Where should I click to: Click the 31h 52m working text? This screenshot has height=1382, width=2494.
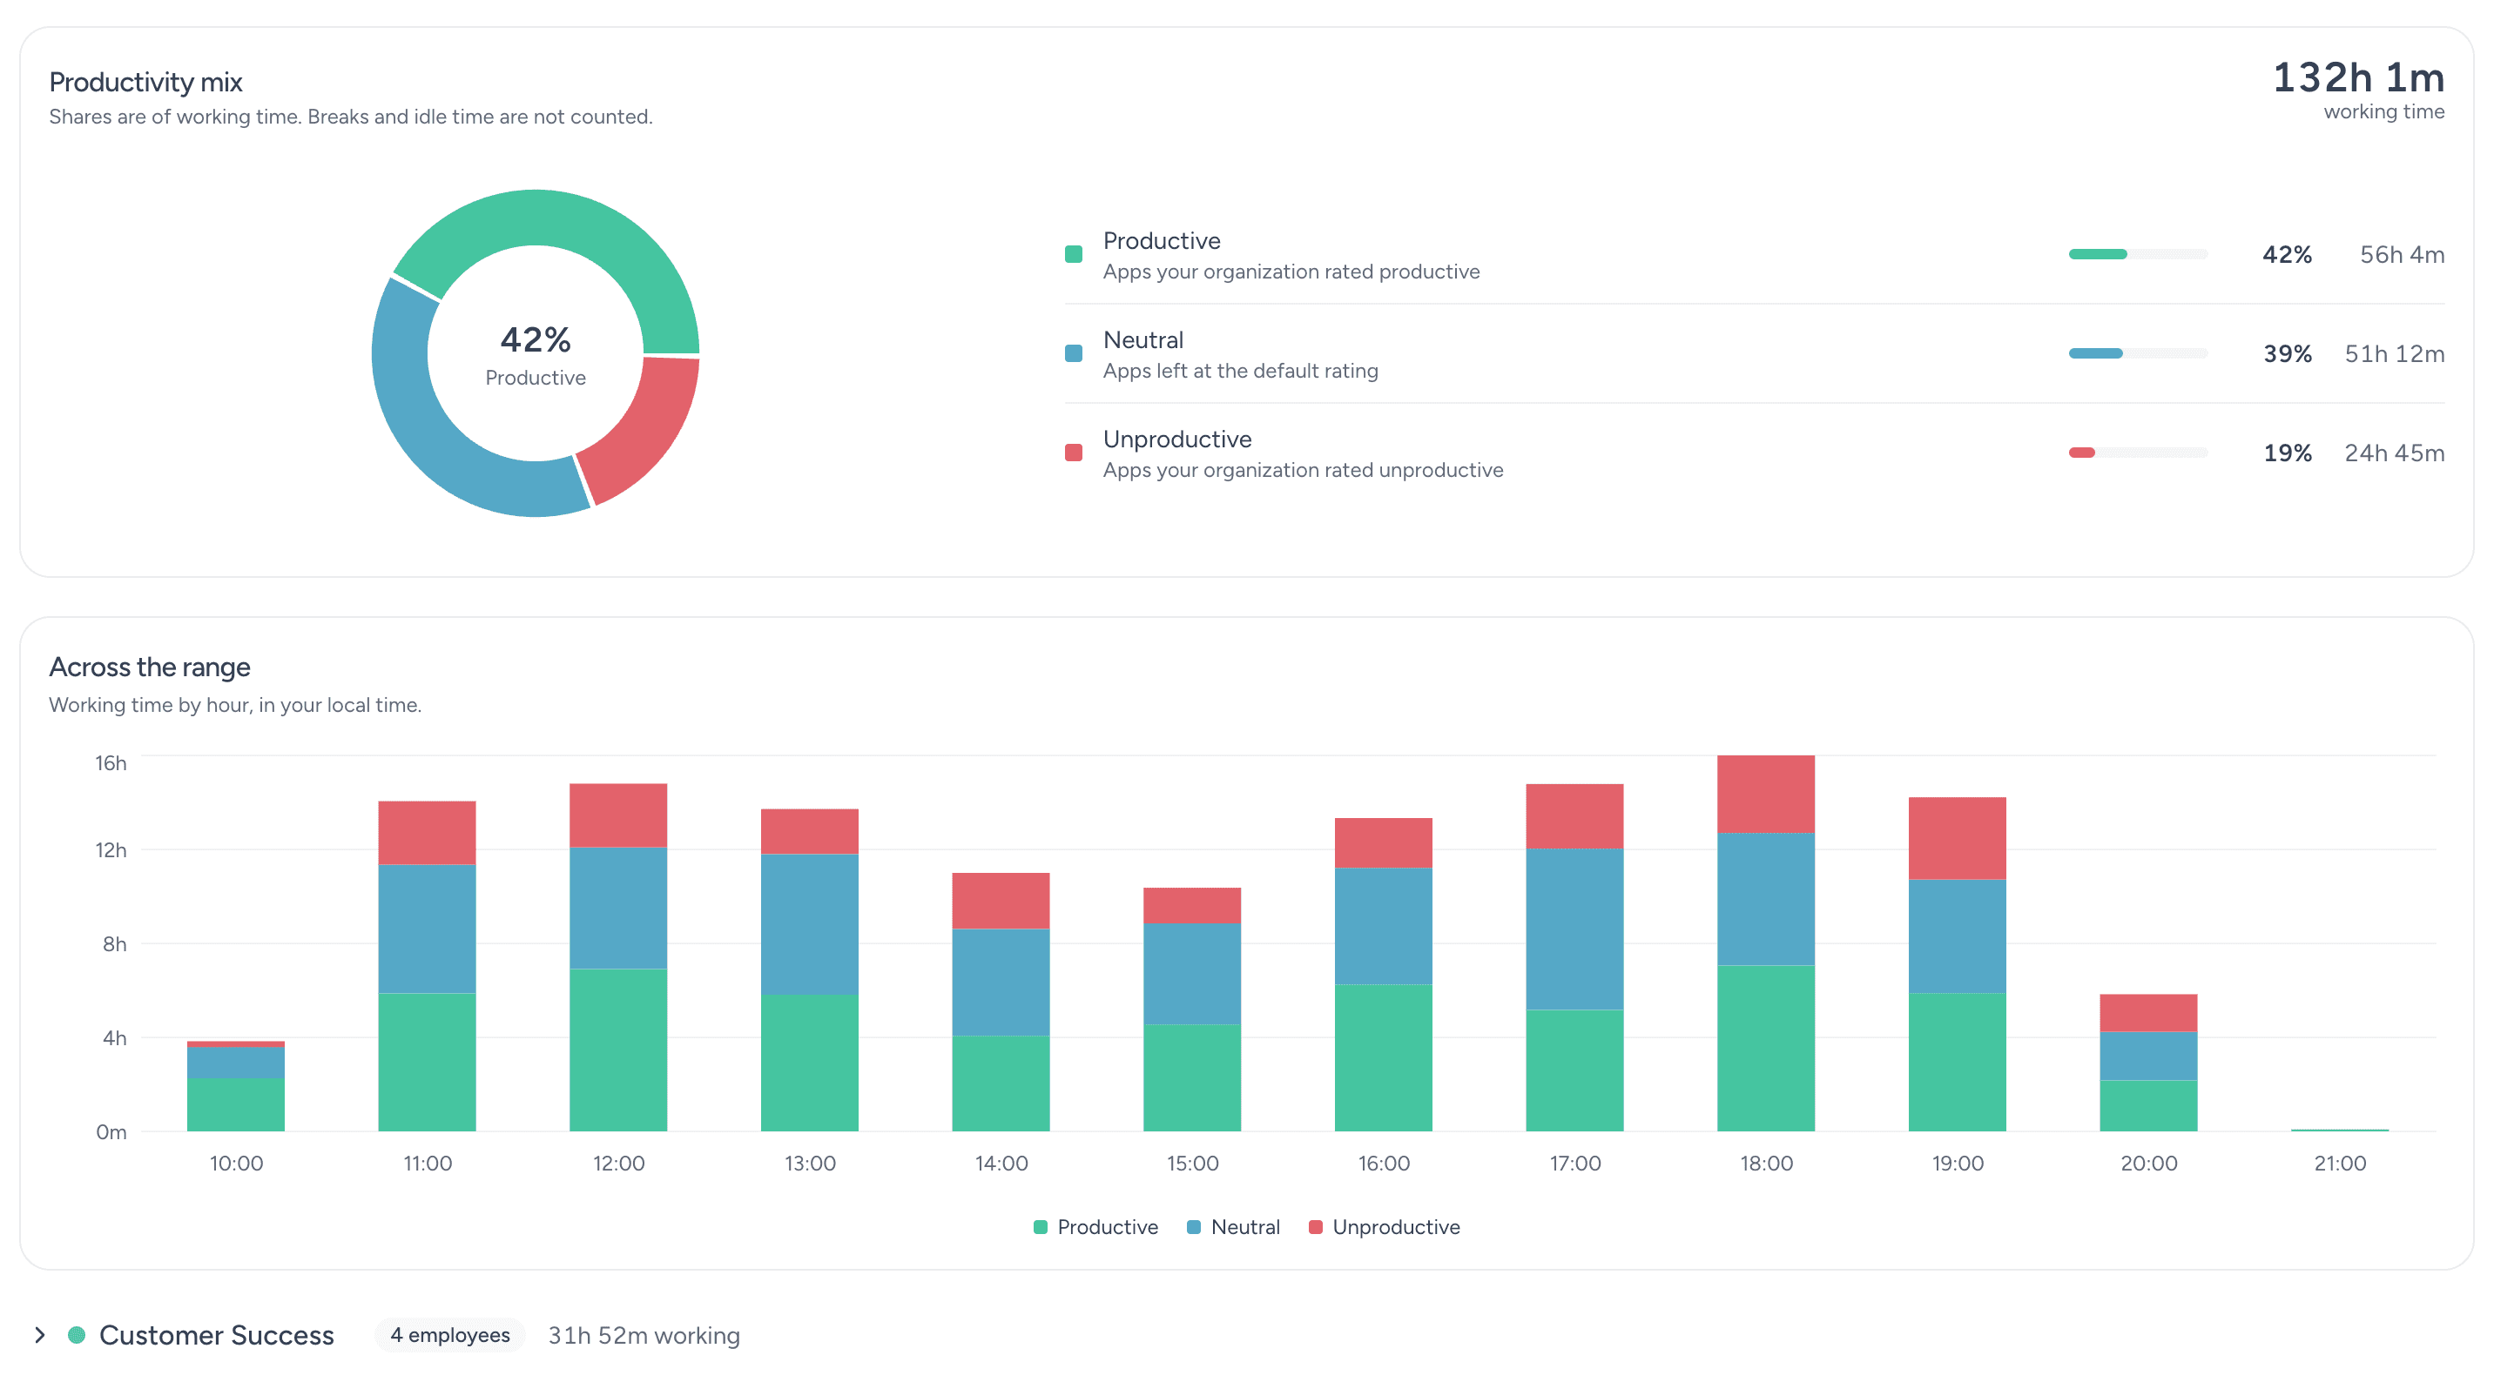coord(644,1336)
